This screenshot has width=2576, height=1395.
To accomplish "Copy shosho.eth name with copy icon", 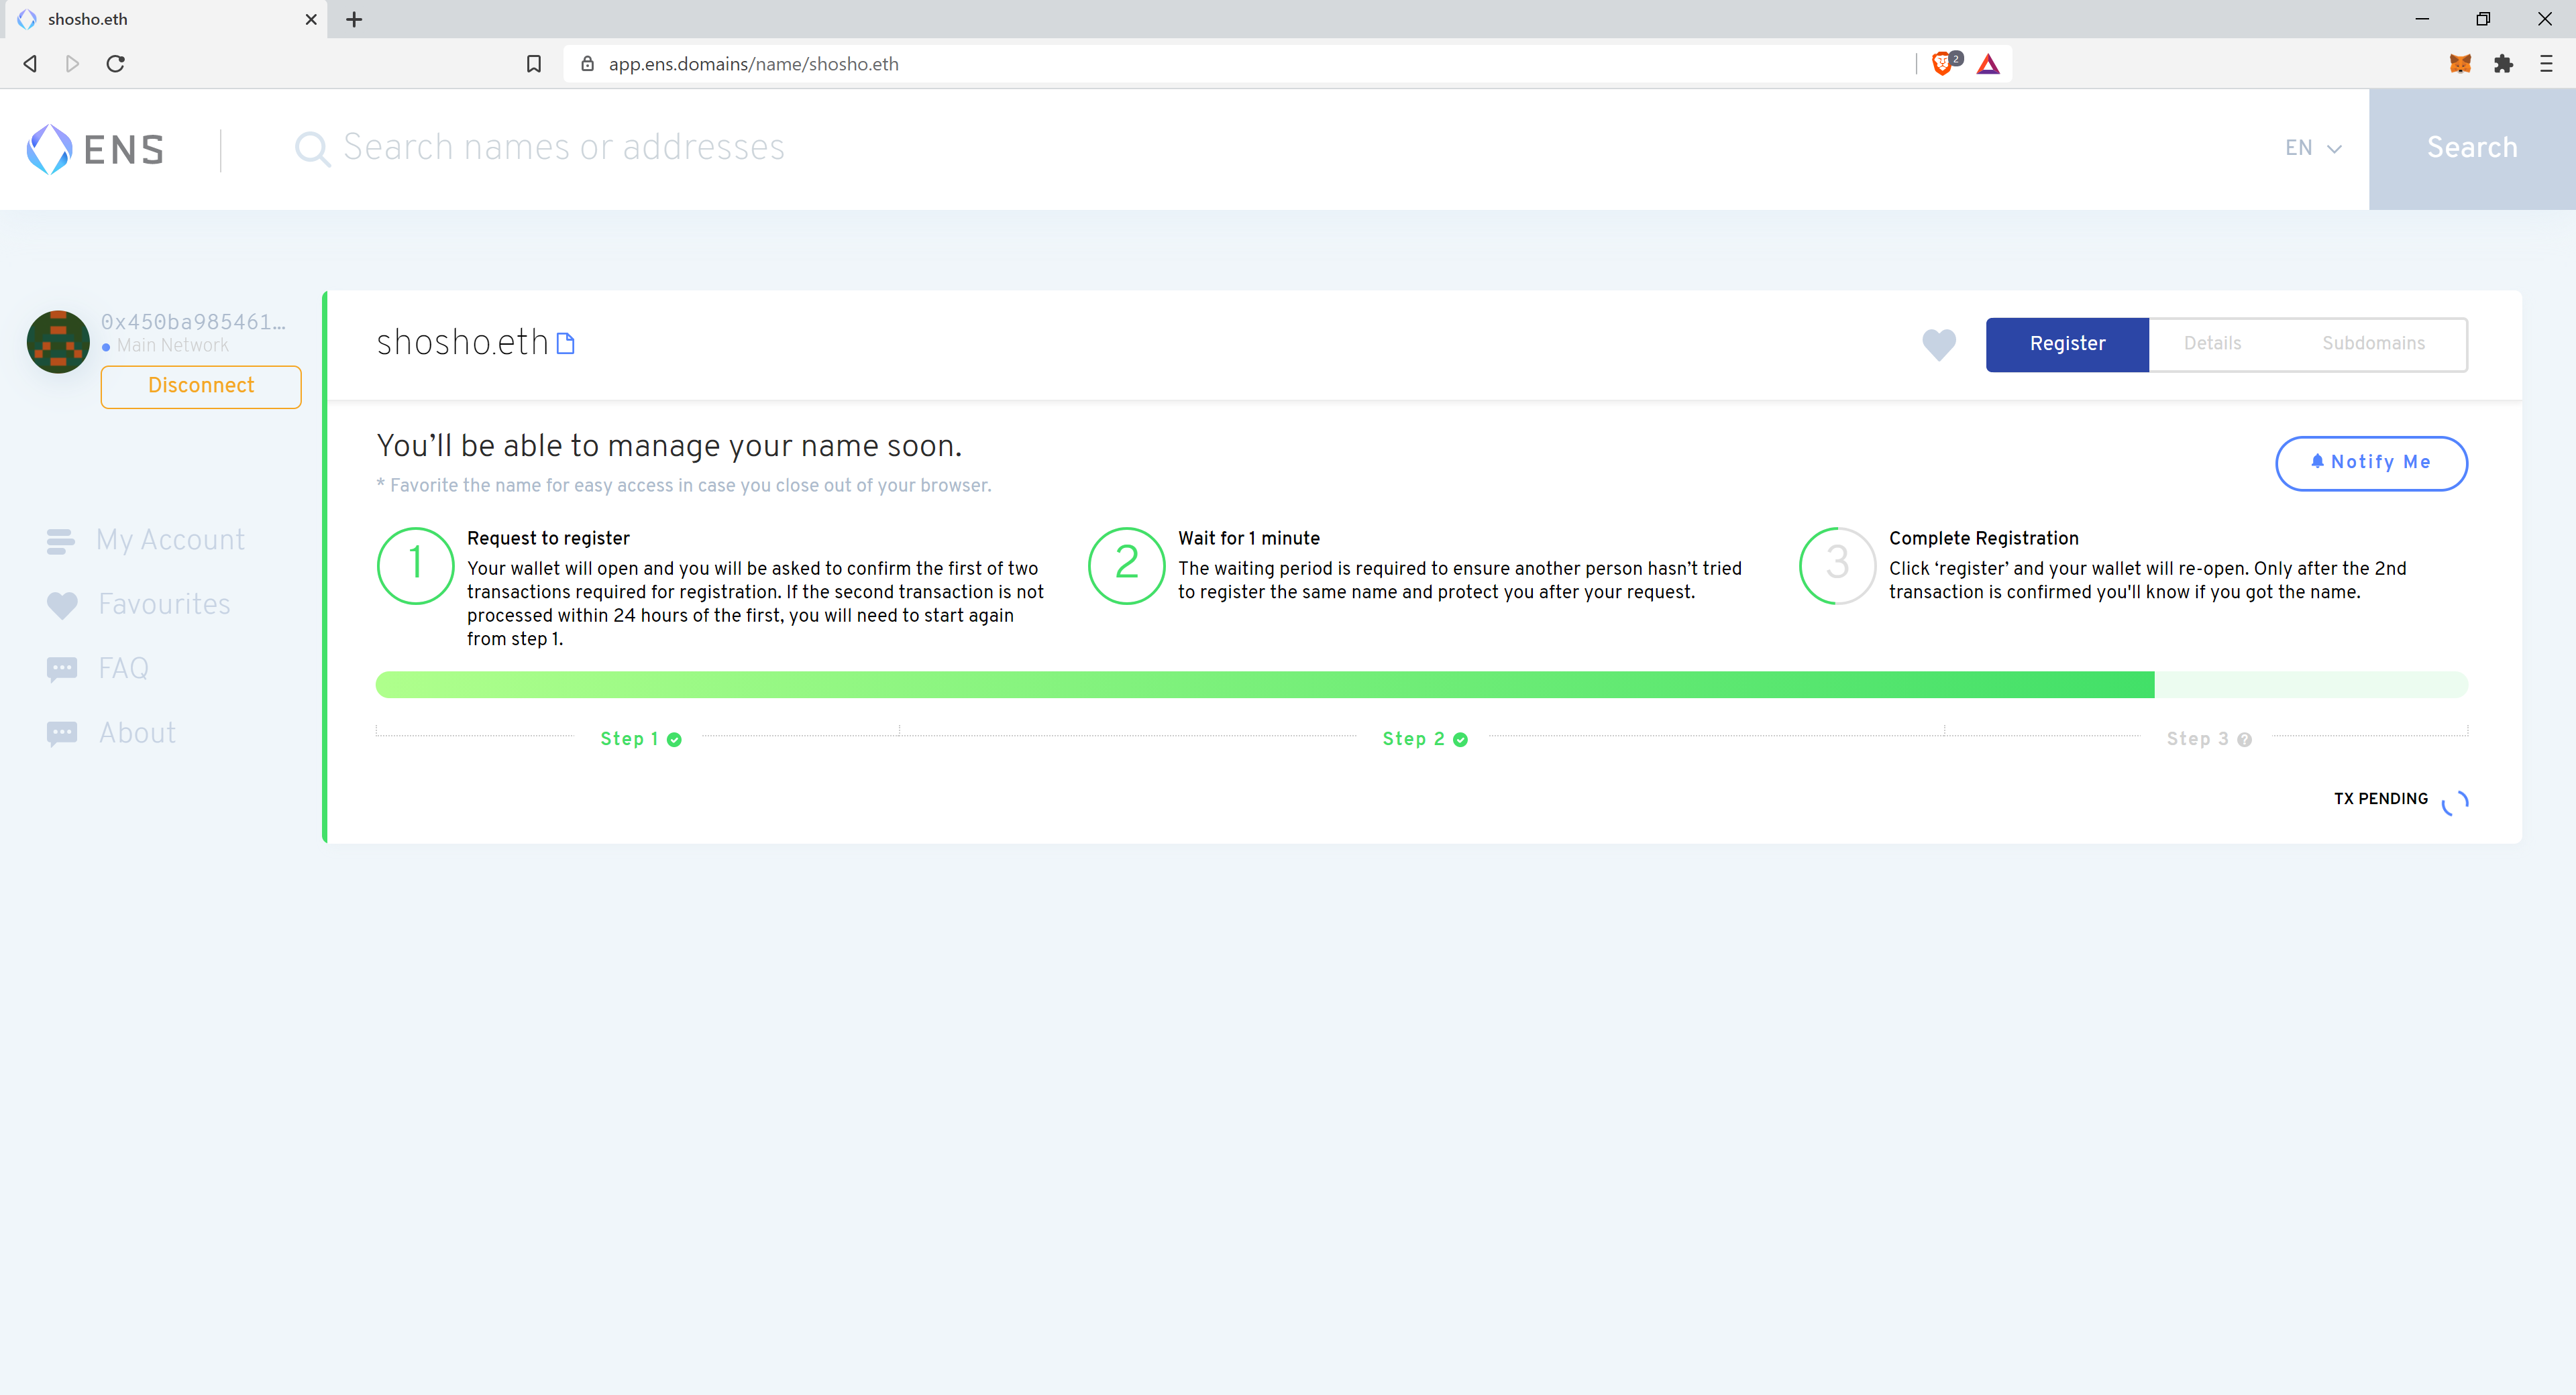I will point(565,343).
